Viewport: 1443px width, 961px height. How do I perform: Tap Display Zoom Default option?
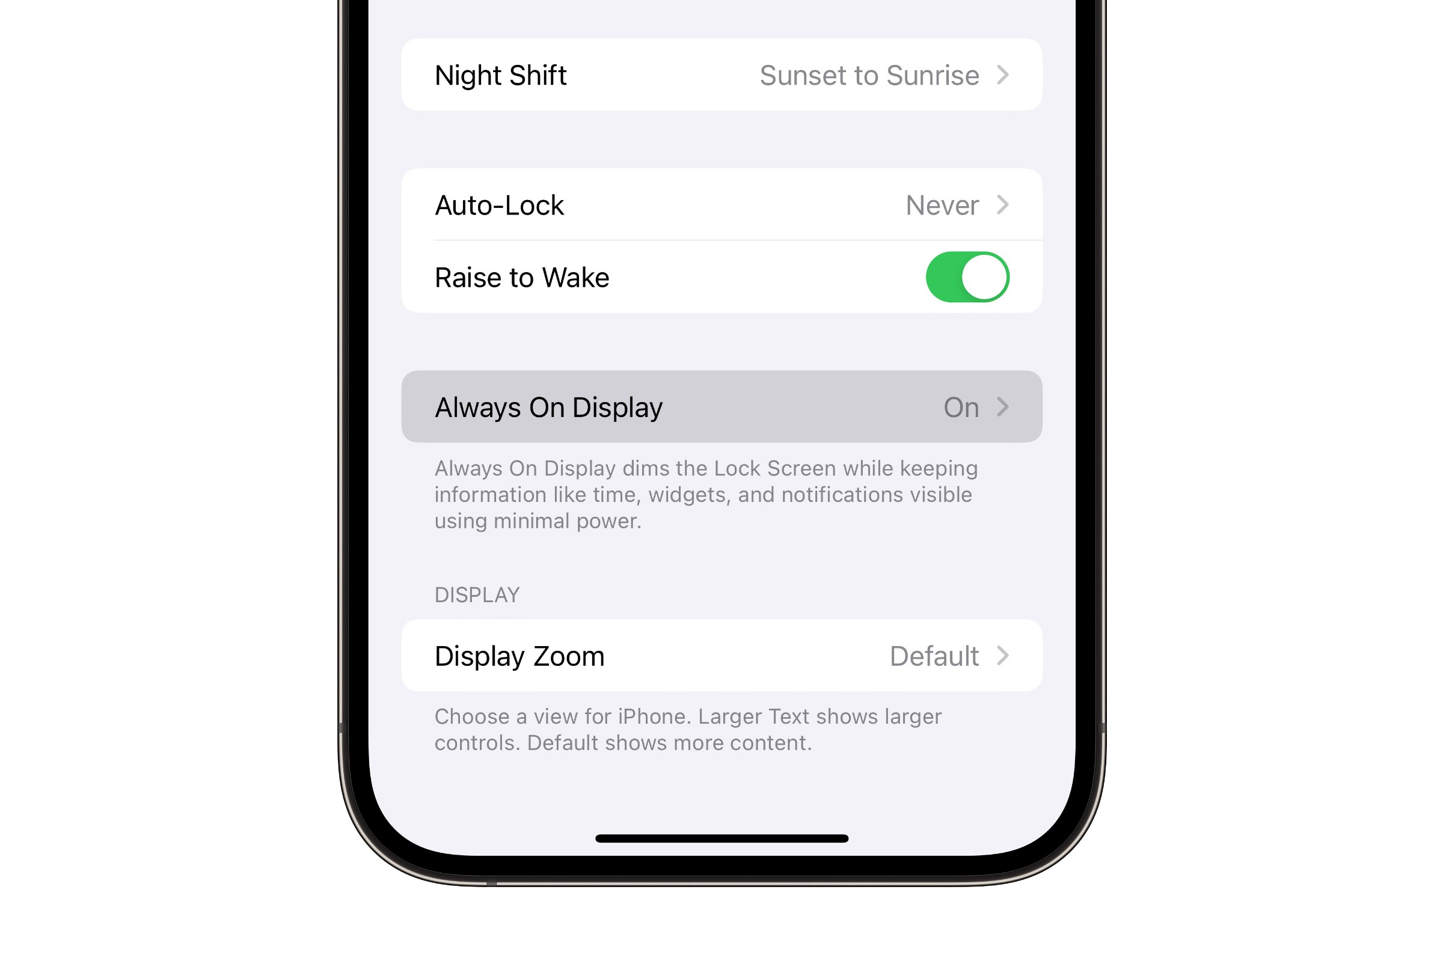click(721, 655)
